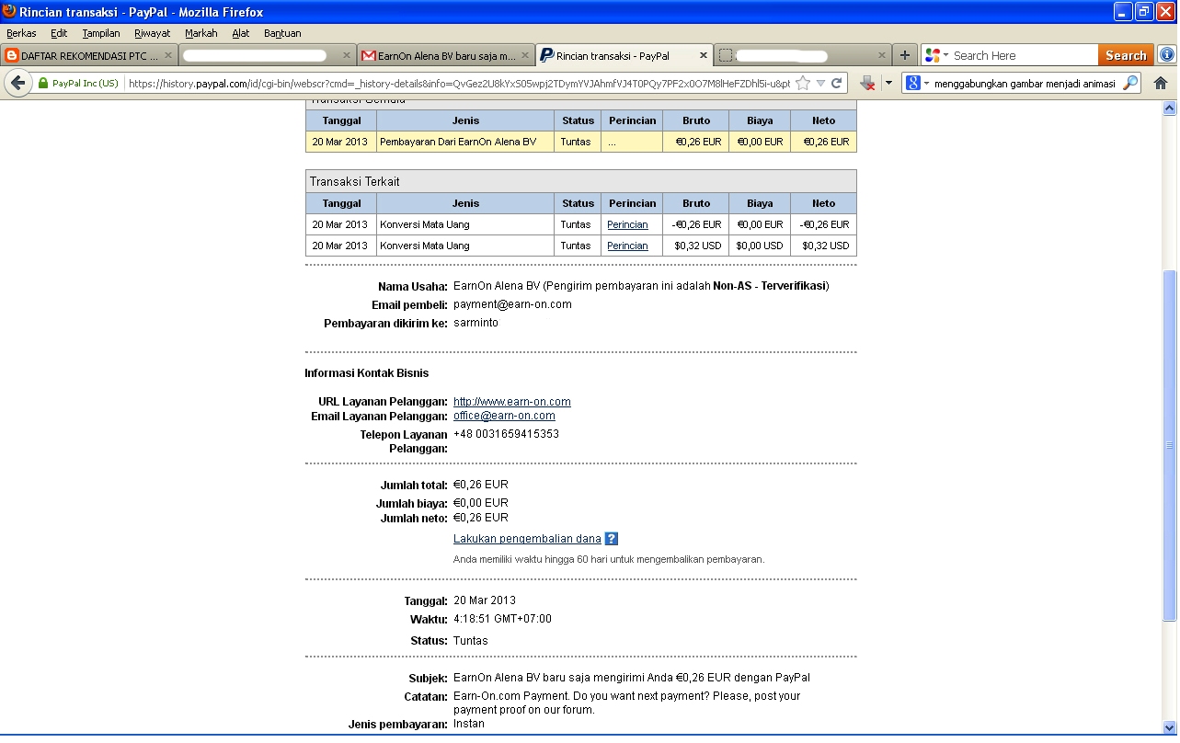Open the Markah menu
Viewport: 1180px width, 743px height.
coord(201,33)
